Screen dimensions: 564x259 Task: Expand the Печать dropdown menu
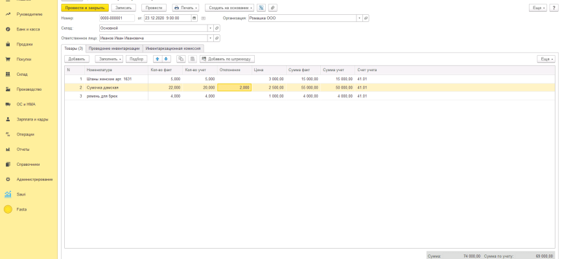point(186,8)
